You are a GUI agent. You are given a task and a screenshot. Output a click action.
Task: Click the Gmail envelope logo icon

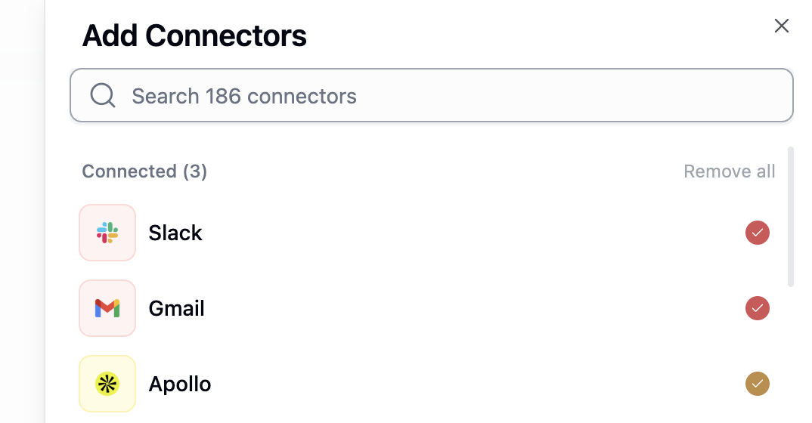tap(107, 308)
